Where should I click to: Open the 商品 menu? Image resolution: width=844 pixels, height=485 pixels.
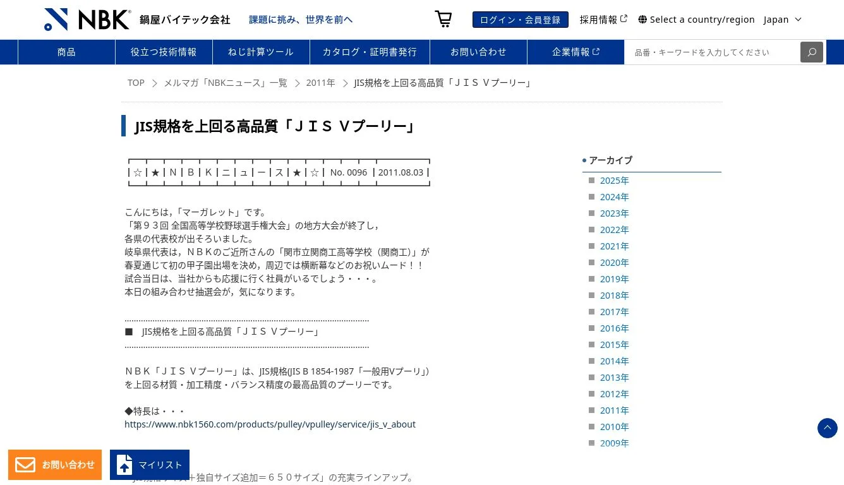(x=66, y=52)
